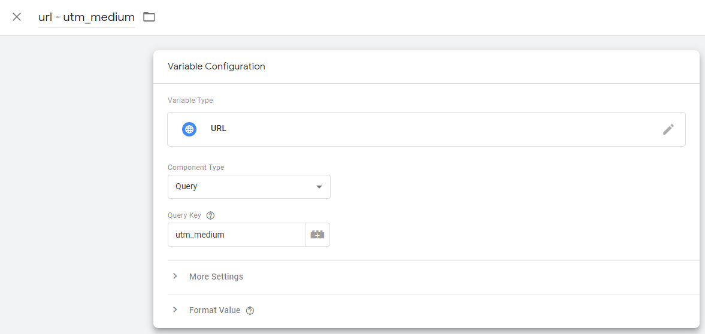Click the bold 'URL' variable type text
Screen dimensions: 705x334
[219, 129]
